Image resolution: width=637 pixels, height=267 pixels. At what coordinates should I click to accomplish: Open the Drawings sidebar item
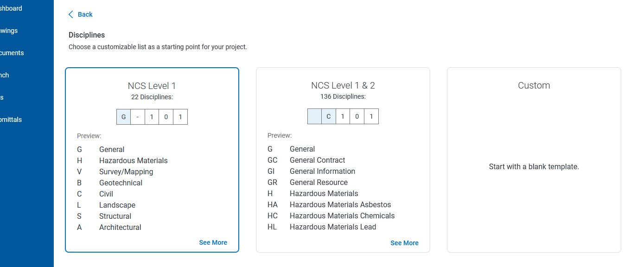(x=9, y=31)
